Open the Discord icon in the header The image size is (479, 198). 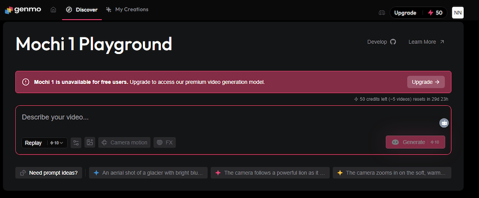click(x=382, y=13)
